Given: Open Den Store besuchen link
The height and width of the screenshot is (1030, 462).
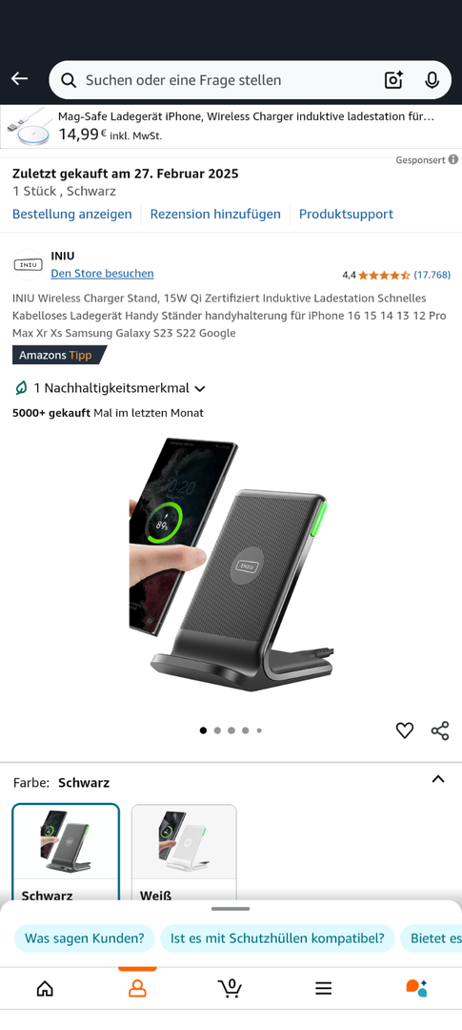Looking at the screenshot, I should tap(102, 274).
